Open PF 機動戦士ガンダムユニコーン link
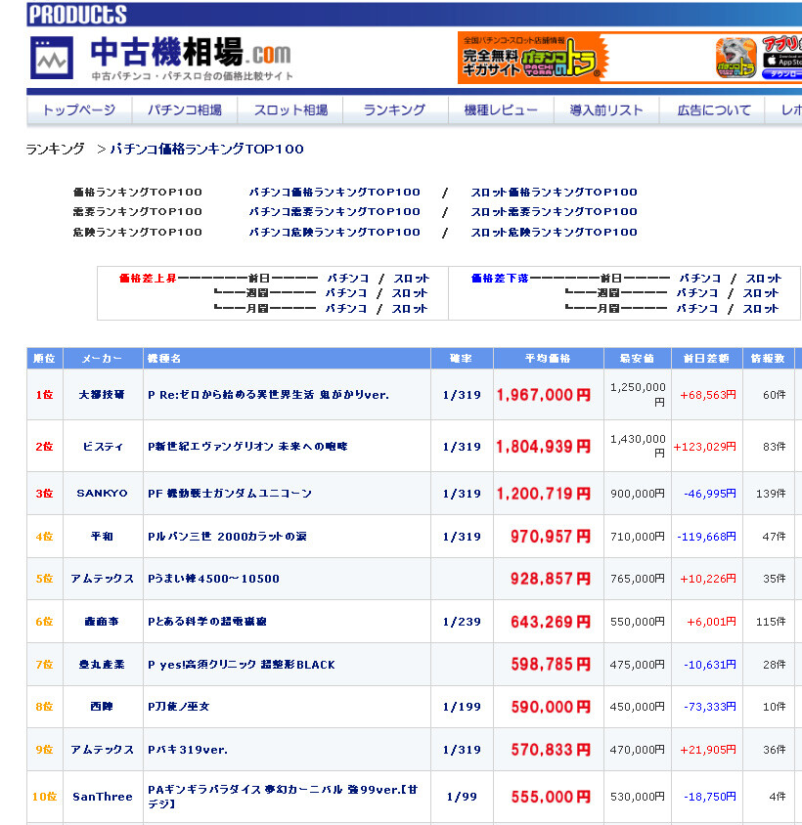The height and width of the screenshot is (825, 802). [230, 494]
